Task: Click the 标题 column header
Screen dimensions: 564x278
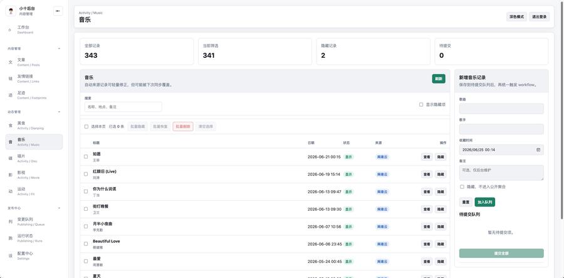Action: (96, 142)
